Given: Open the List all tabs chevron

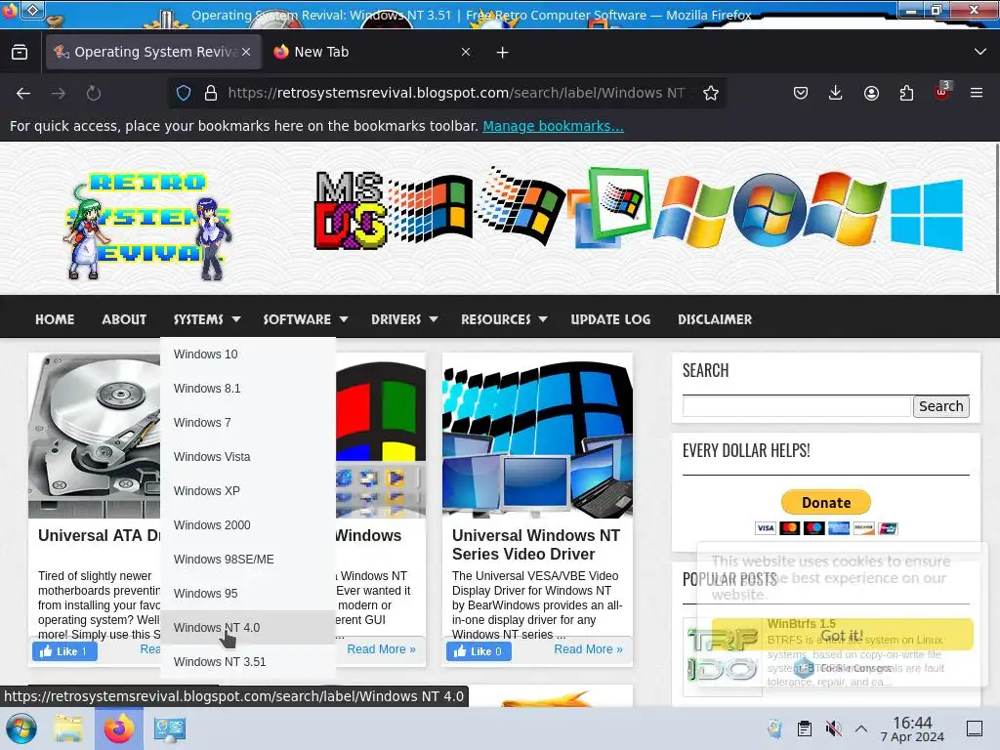Looking at the screenshot, I should tap(980, 52).
